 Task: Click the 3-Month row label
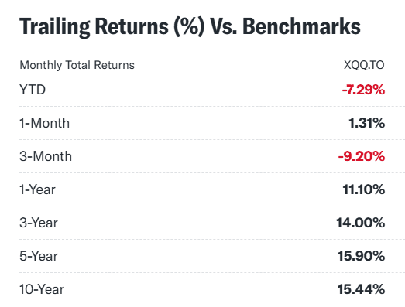pos(46,156)
